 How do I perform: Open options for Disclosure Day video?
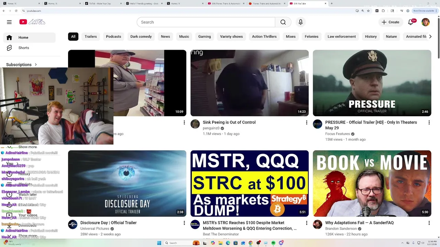[184, 223]
